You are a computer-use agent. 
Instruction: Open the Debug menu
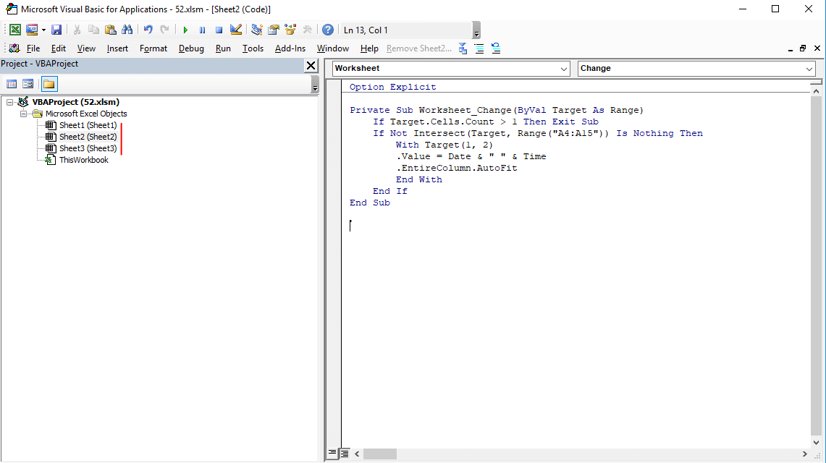pyautogui.click(x=191, y=48)
